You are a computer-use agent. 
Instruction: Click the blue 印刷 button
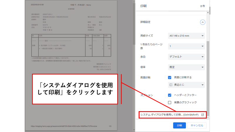(179, 126)
